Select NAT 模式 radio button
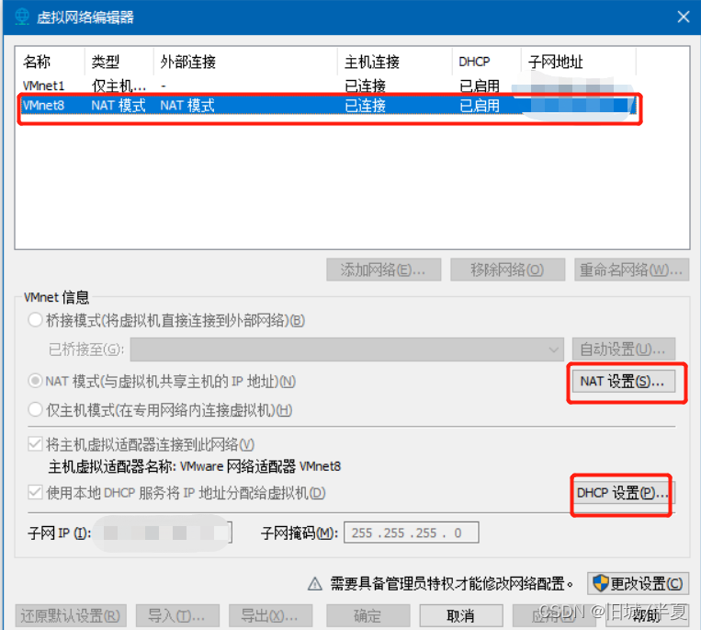 [x=35, y=382]
